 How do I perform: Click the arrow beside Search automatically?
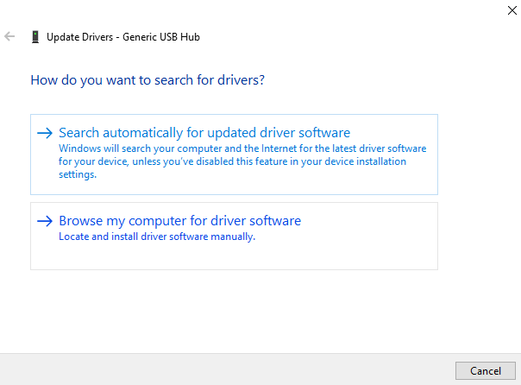[x=45, y=133]
